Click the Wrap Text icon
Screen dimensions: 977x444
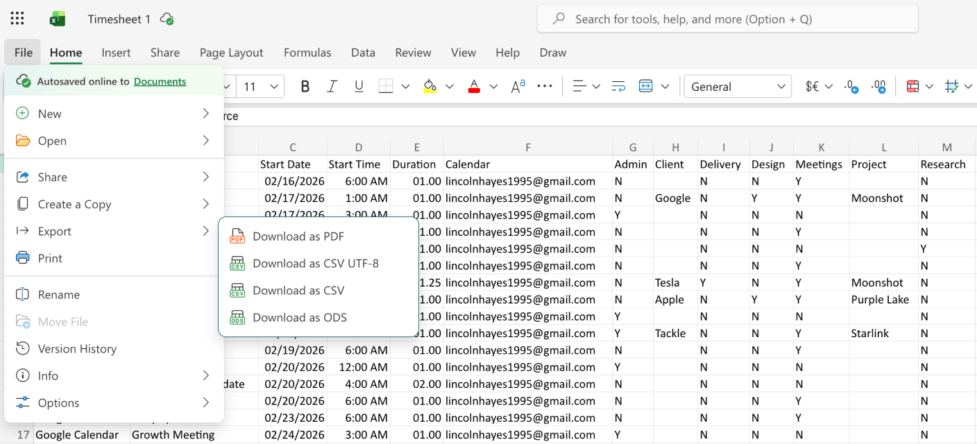618,87
